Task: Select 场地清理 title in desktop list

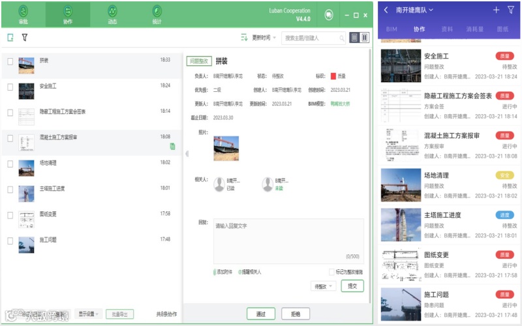Action: (x=48, y=162)
